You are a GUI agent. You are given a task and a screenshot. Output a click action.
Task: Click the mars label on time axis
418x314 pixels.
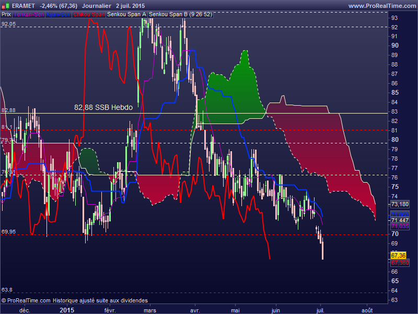tap(150, 310)
